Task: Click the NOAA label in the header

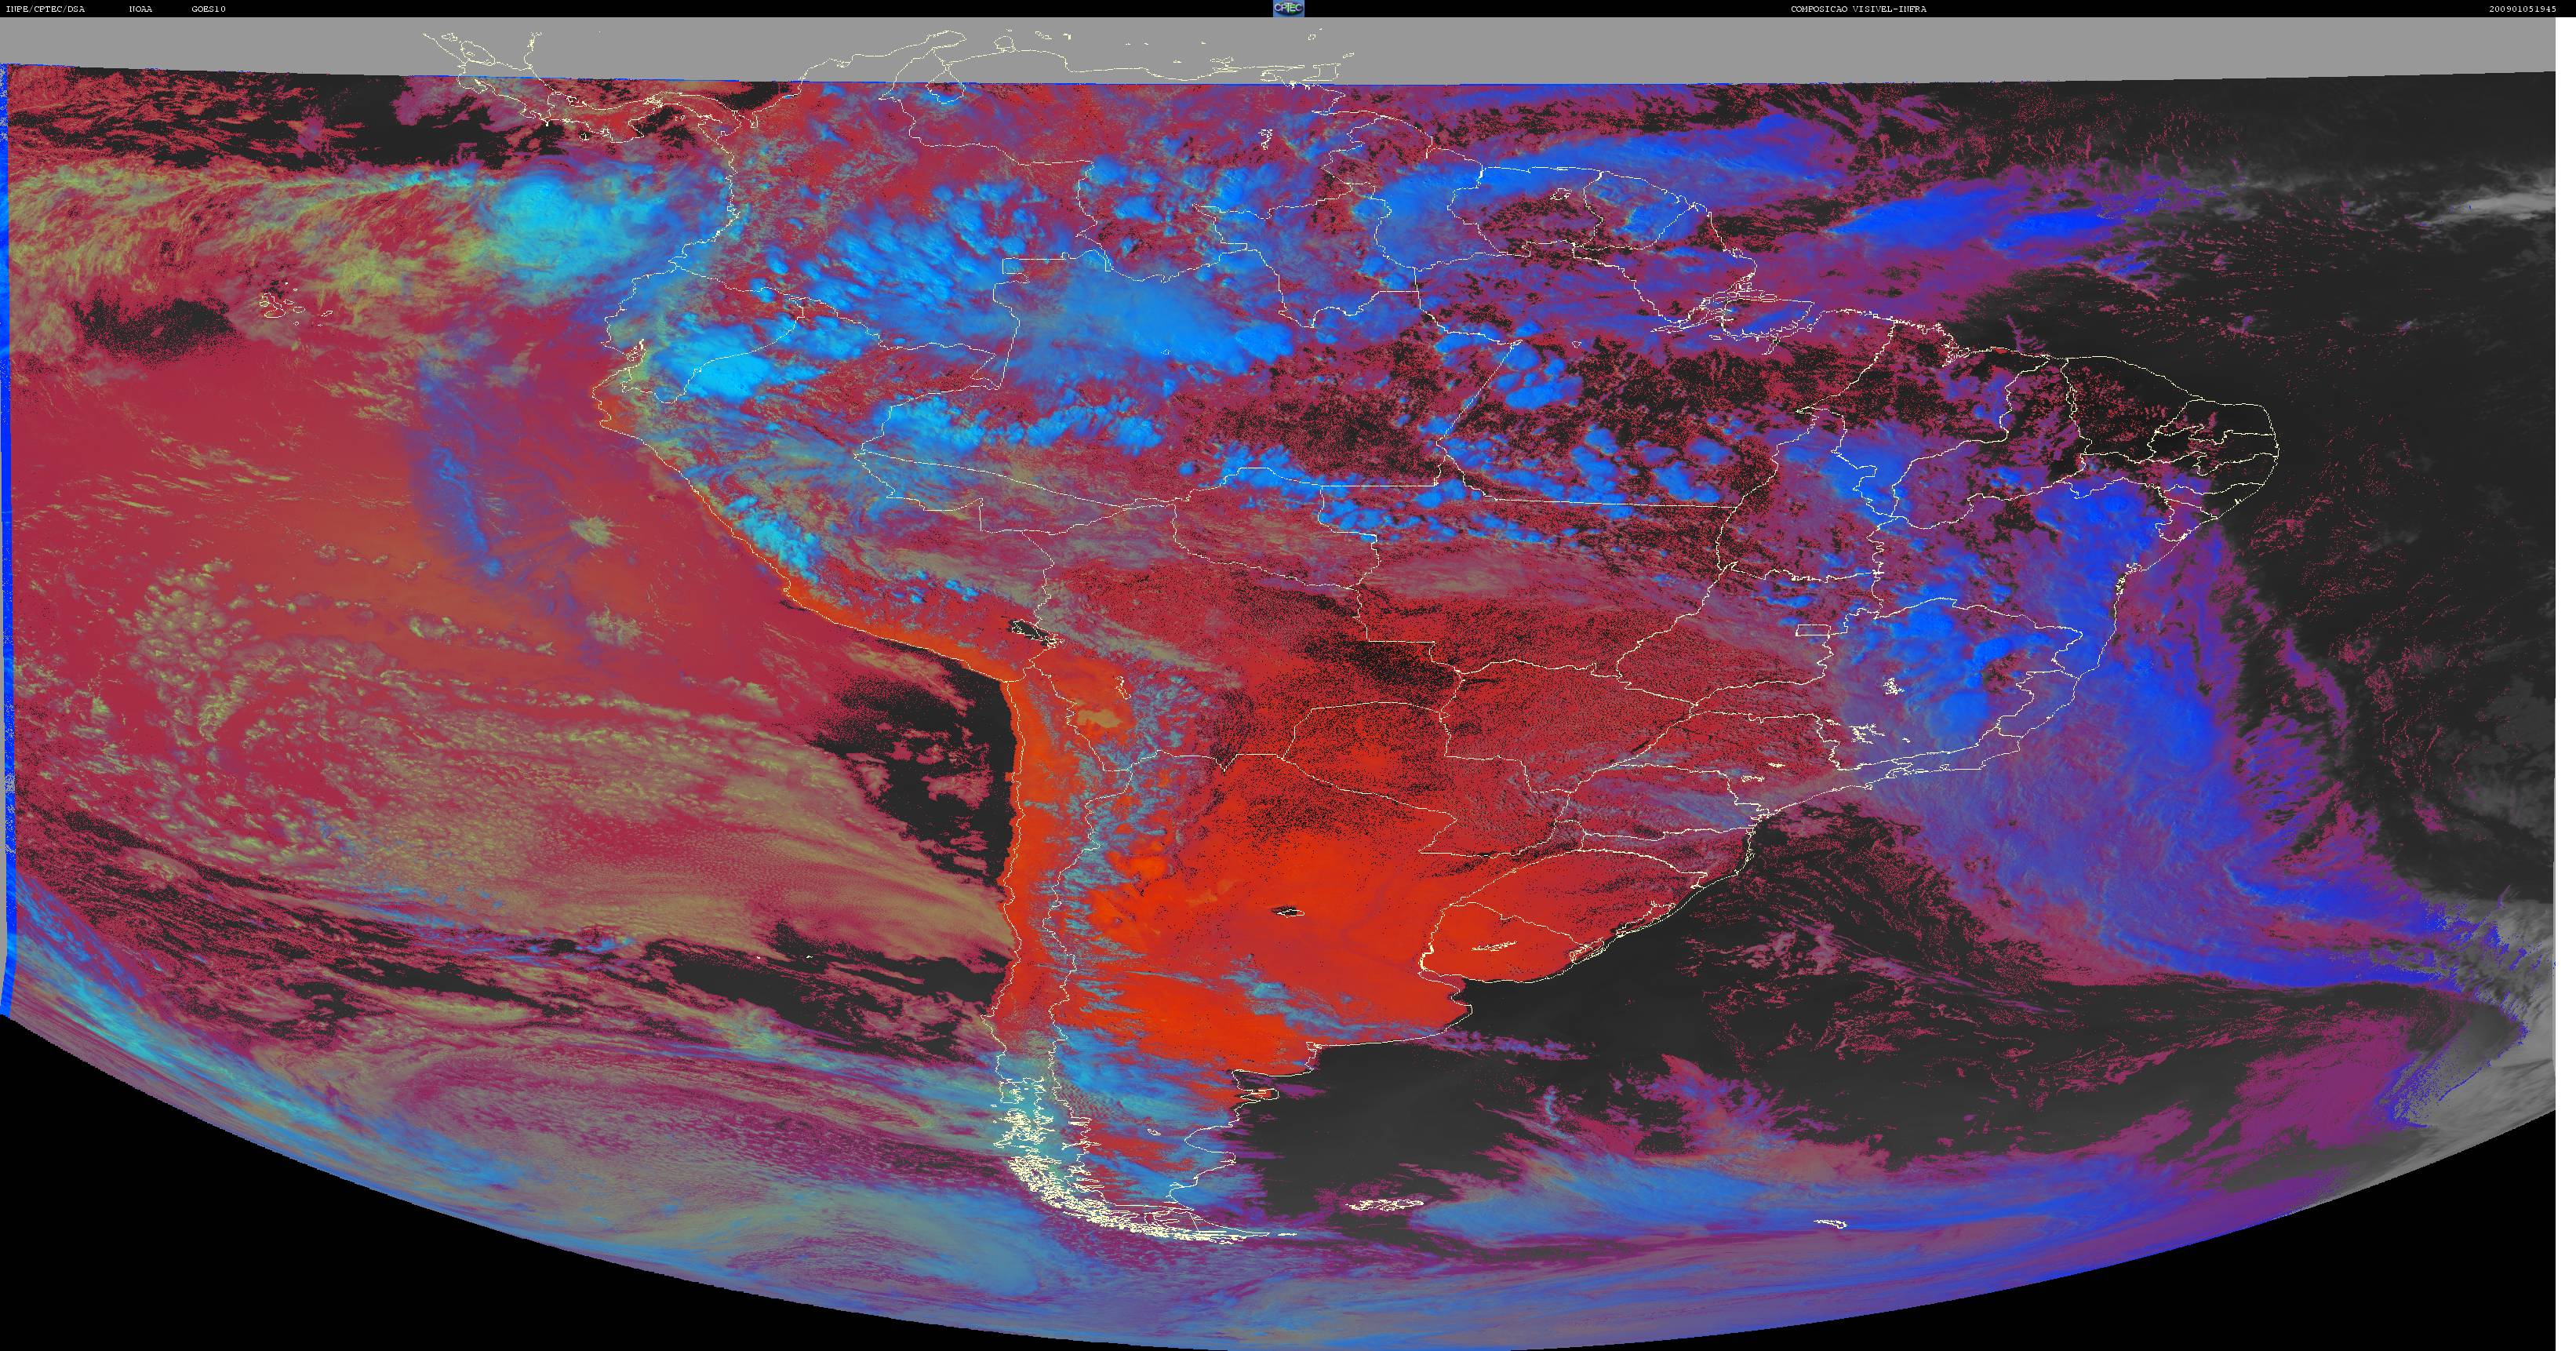Action: point(141,9)
